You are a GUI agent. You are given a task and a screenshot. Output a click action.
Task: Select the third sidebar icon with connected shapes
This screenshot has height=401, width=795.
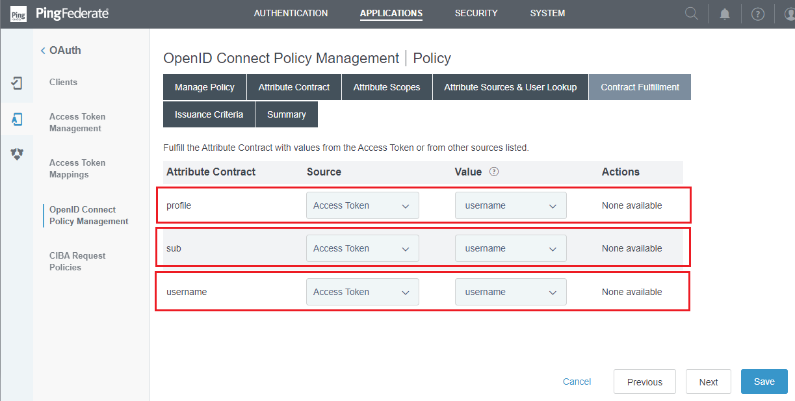pyautogui.click(x=17, y=154)
